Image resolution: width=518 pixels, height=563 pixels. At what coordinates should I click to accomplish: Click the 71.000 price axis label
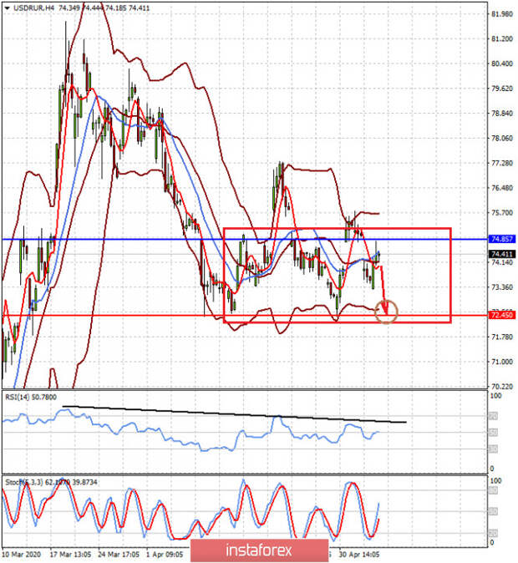point(502,362)
